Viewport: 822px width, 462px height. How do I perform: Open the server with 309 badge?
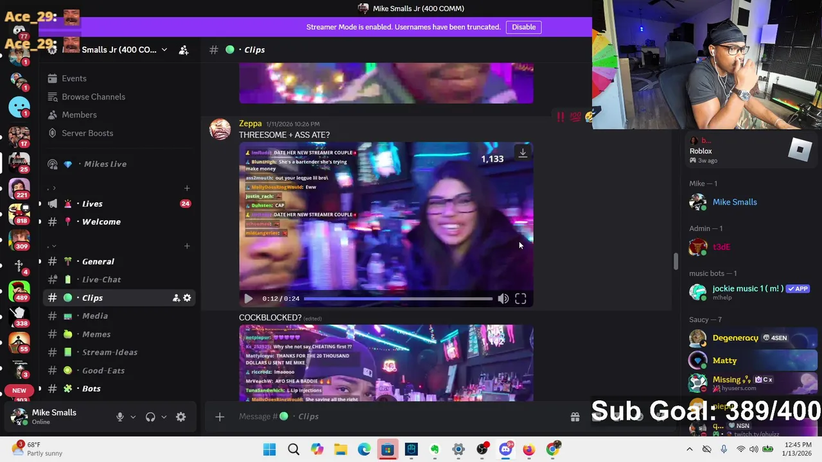tap(19, 239)
